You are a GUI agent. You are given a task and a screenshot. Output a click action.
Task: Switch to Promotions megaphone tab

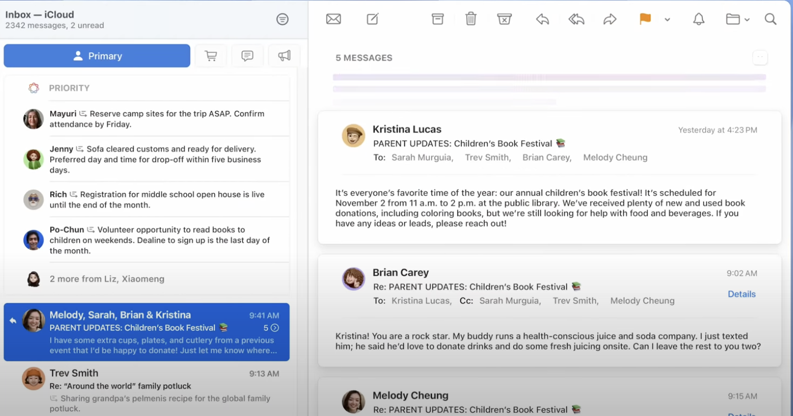coord(284,56)
